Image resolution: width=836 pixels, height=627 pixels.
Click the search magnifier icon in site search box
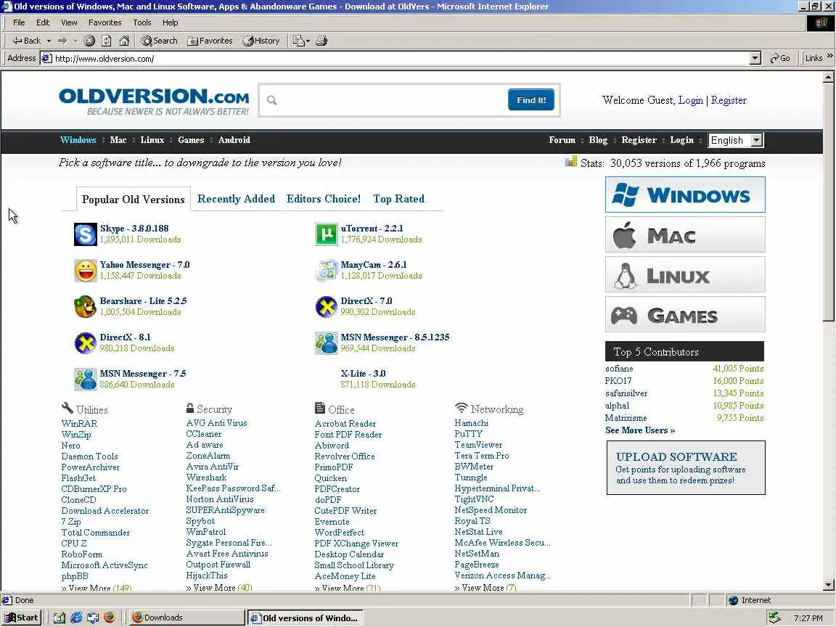(272, 100)
